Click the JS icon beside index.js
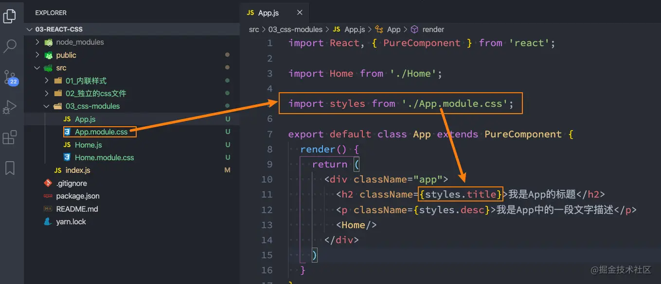This screenshot has height=284, width=661. (58, 170)
